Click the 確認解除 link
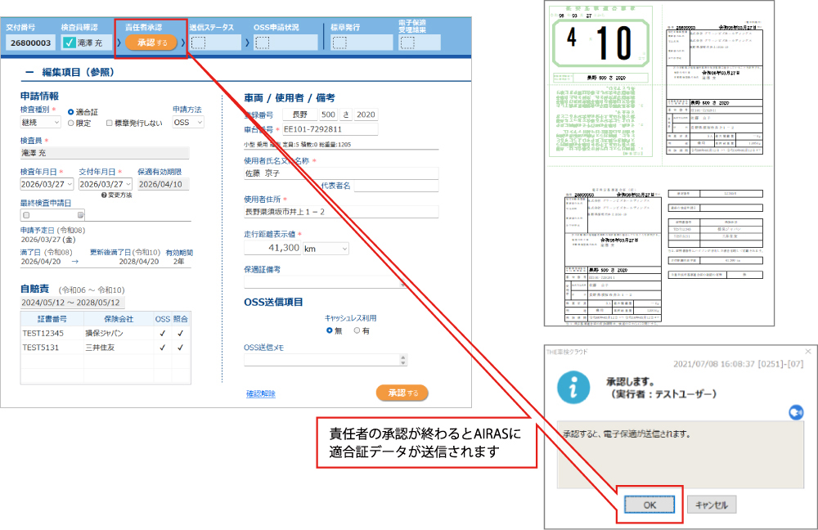 [261, 393]
